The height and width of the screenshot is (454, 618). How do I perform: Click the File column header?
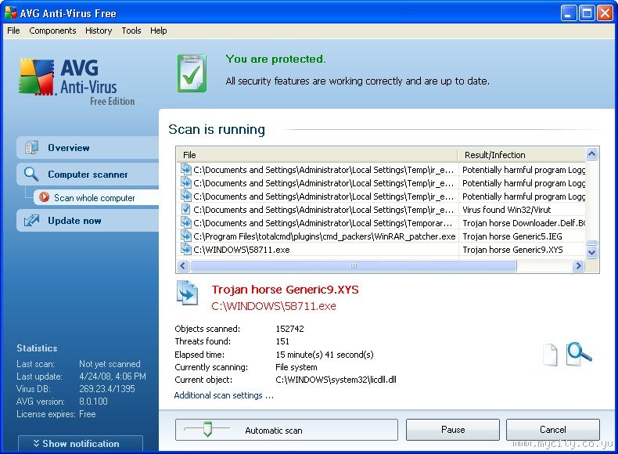coord(317,155)
